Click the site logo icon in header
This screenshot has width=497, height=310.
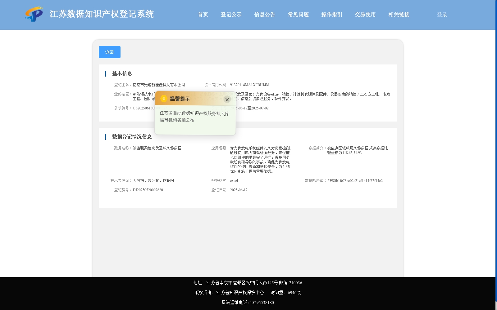coord(34,14)
